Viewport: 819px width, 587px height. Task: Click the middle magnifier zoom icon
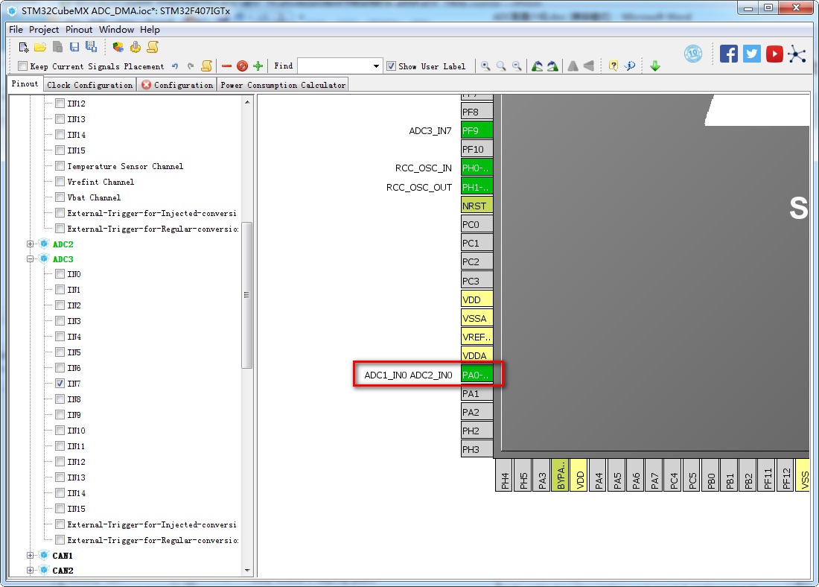coord(501,66)
